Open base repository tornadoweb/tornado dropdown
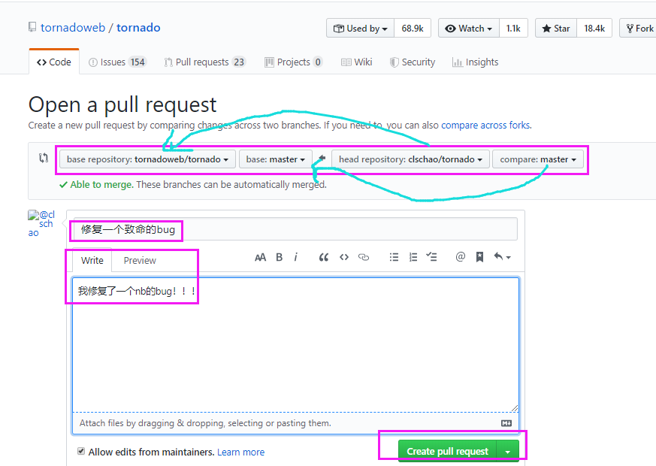 coord(147,159)
